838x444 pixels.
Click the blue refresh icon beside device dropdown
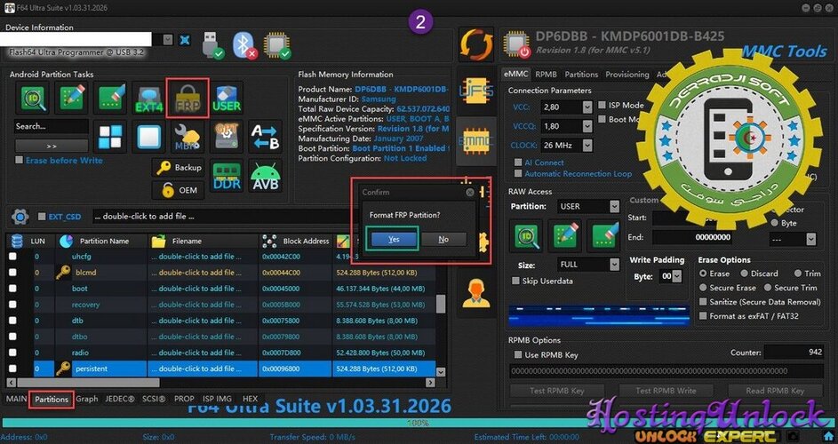pyautogui.click(x=184, y=40)
